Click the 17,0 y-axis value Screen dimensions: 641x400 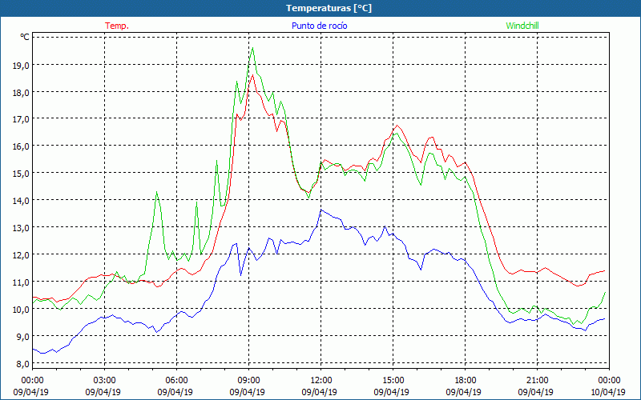22,119
